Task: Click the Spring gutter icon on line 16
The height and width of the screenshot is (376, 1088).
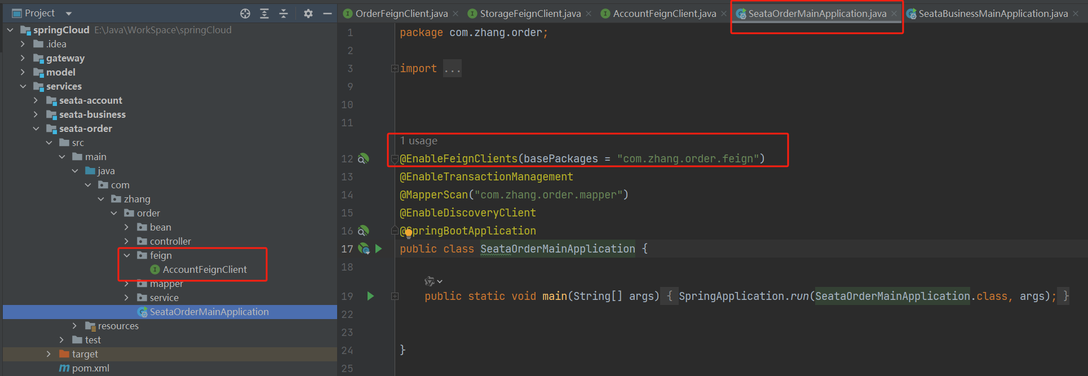Action: pyautogui.click(x=364, y=231)
